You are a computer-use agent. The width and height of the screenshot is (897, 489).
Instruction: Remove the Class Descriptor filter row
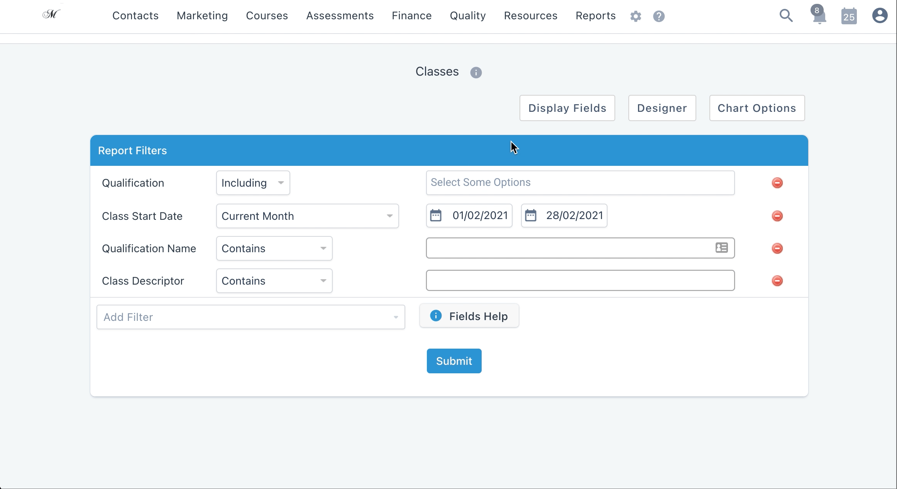777,281
